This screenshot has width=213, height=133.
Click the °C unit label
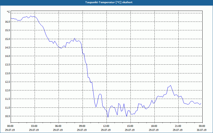8,12
